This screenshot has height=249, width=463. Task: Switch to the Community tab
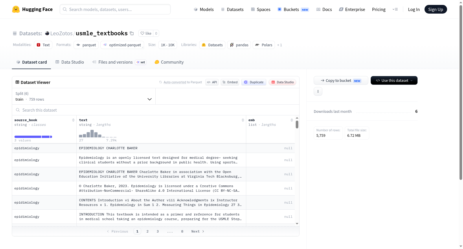[169, 62]
